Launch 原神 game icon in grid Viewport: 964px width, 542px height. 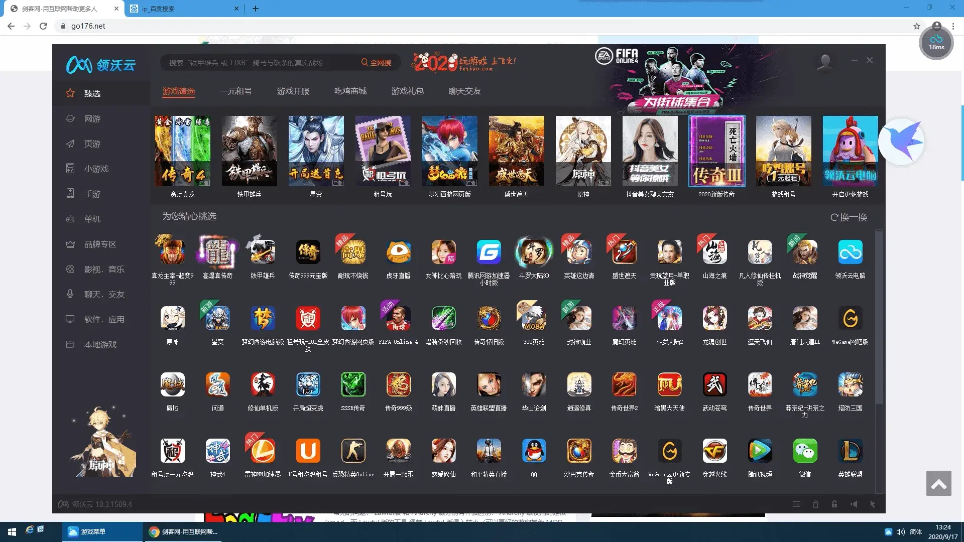click(x=172, y=318)
